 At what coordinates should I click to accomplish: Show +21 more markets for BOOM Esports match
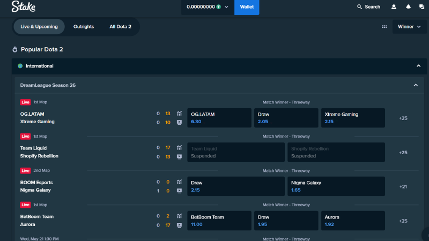click(x=403, y=186)
